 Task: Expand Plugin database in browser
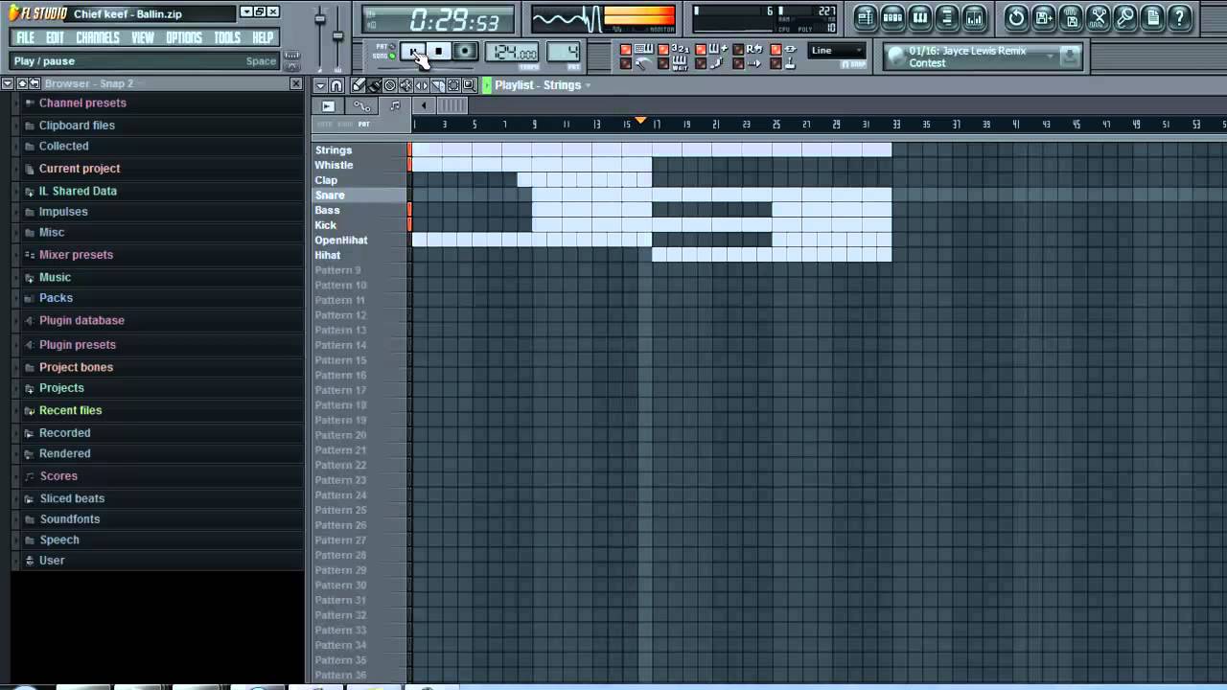coord(81,320)
